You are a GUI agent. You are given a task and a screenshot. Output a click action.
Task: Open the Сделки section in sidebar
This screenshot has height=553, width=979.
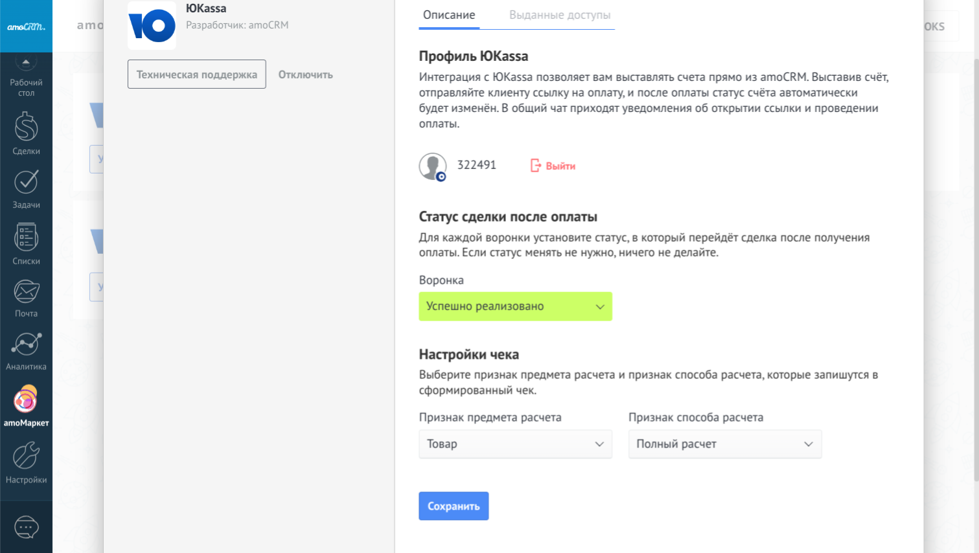click(26, 134)
